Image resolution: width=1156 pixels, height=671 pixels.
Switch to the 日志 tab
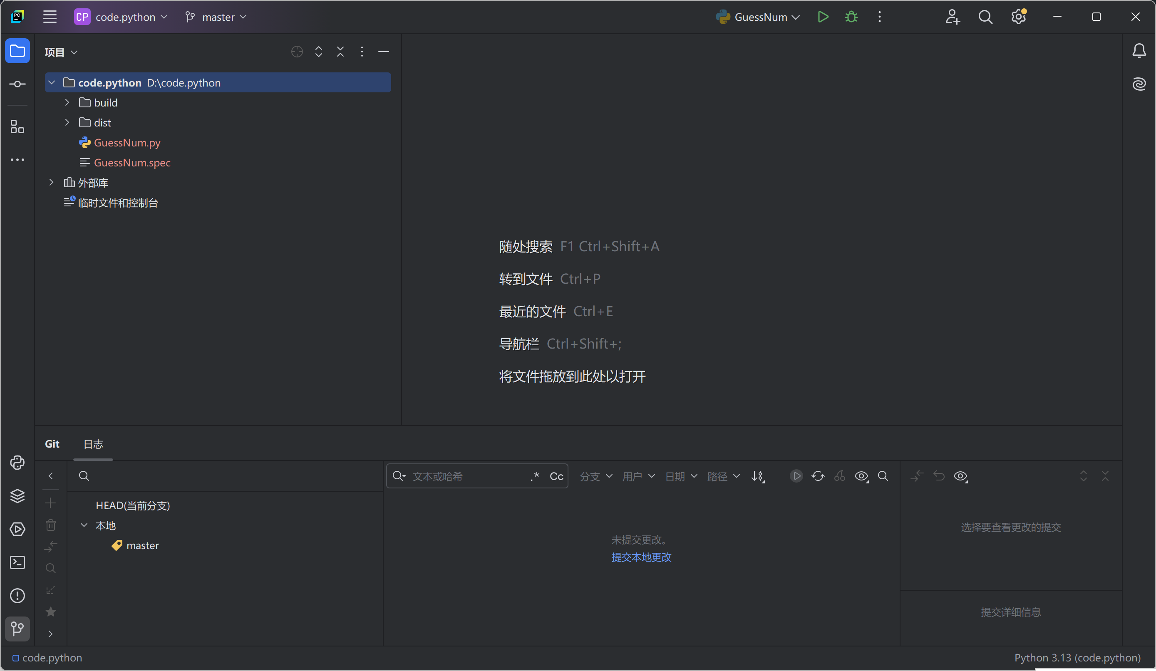[x=93, y=444]
